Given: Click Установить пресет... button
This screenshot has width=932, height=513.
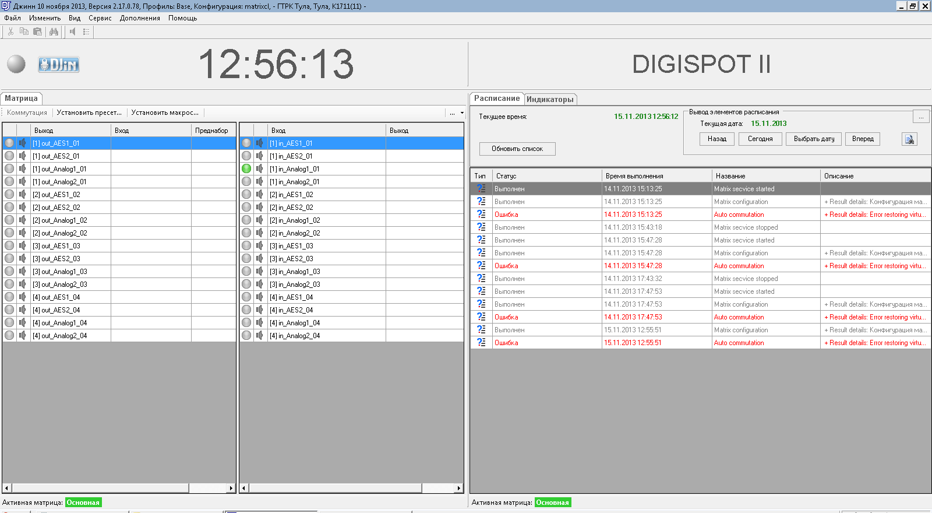Looking at the screenshot, I should (89, 113).
